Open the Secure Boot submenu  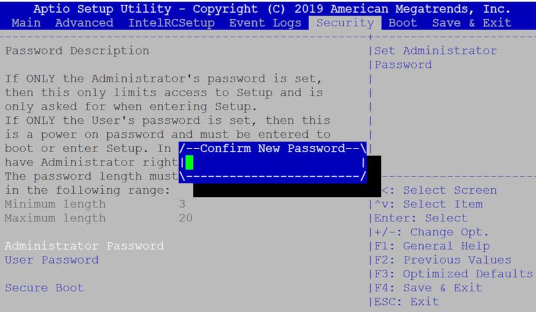click(44, 288)
